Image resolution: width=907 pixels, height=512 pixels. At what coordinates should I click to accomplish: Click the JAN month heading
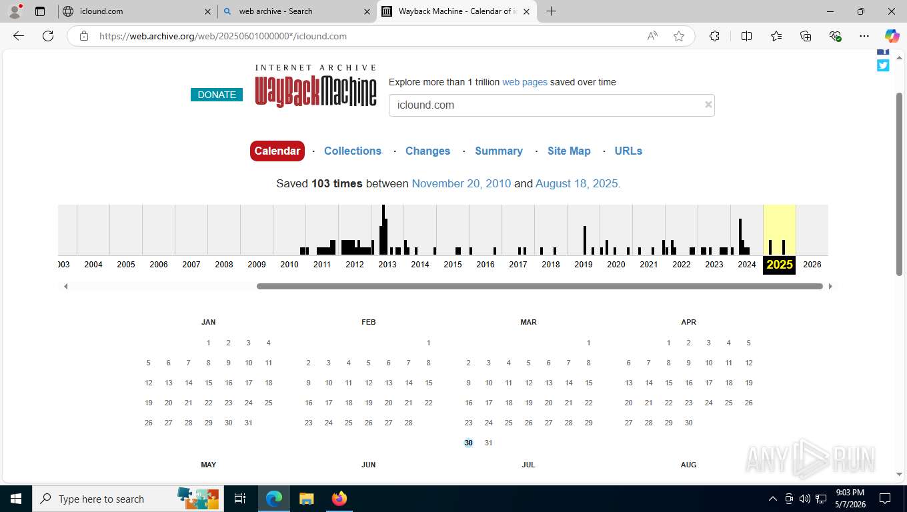coord(208,322)
